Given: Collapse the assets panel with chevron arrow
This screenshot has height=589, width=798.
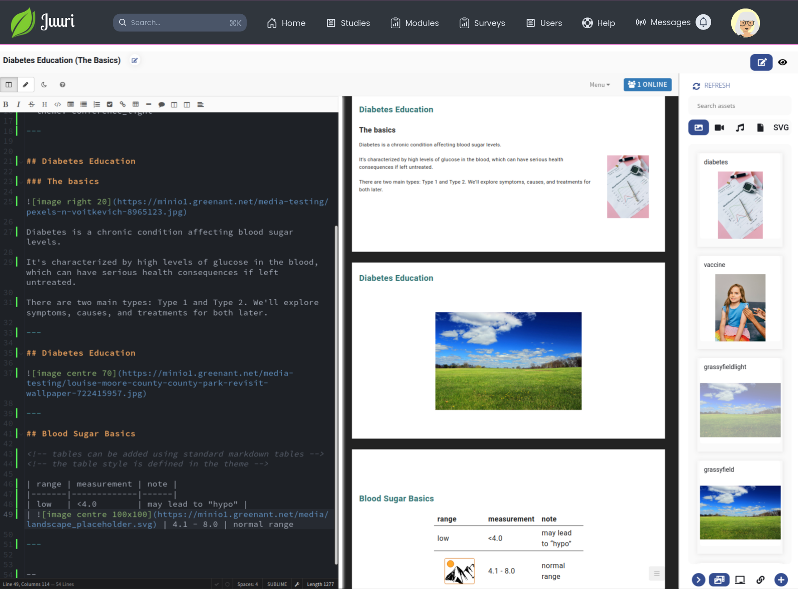Looking at the screenshot, I should click(698, 580).
